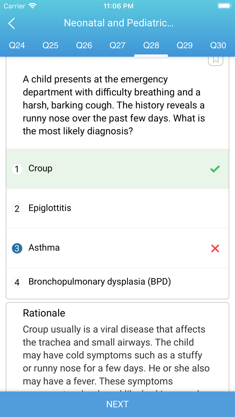This screenshot has width=235, height=417.
Task: Tap the circled number 1 next to Croup
Action: (x=17, y=169)
